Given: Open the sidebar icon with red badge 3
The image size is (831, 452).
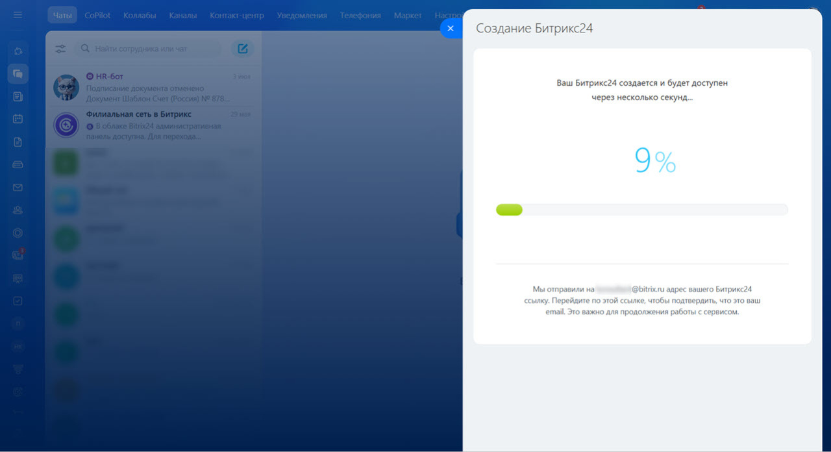Looking at the screenshot, I should (18, 255).
